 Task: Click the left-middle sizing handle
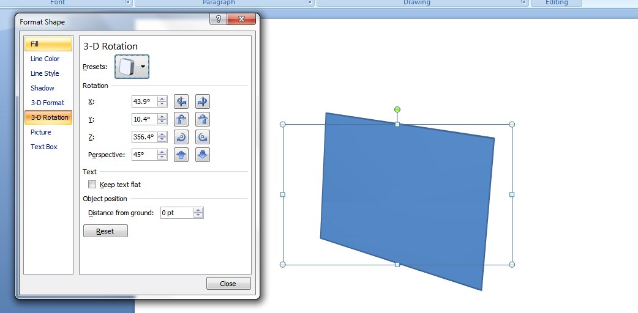[283, 195]
